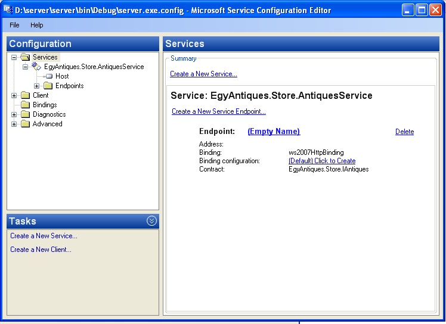Image resolution: width=446 pixels, height=324 pixels.
Task: Click Create a New Service link in Summary
Action: [x=203, y=74]
